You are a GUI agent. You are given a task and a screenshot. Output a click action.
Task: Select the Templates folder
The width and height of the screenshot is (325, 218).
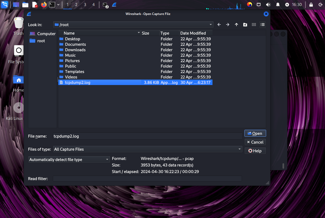coord(135,72)
